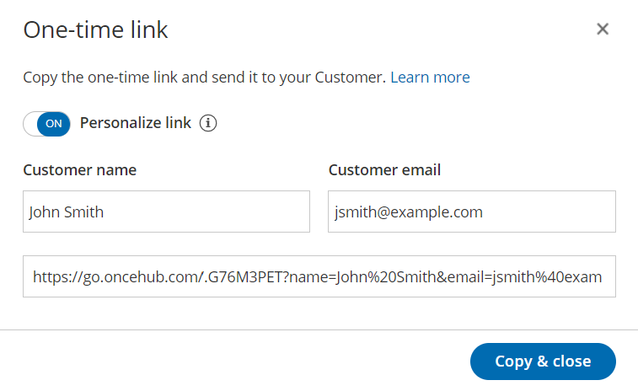Click the Customer name label
The image size is (638, 391).
(x=79, y=170)
